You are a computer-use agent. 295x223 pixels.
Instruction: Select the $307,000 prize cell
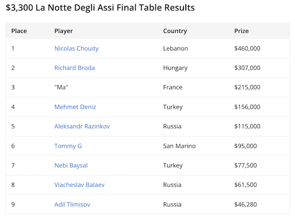click(247, 68)
